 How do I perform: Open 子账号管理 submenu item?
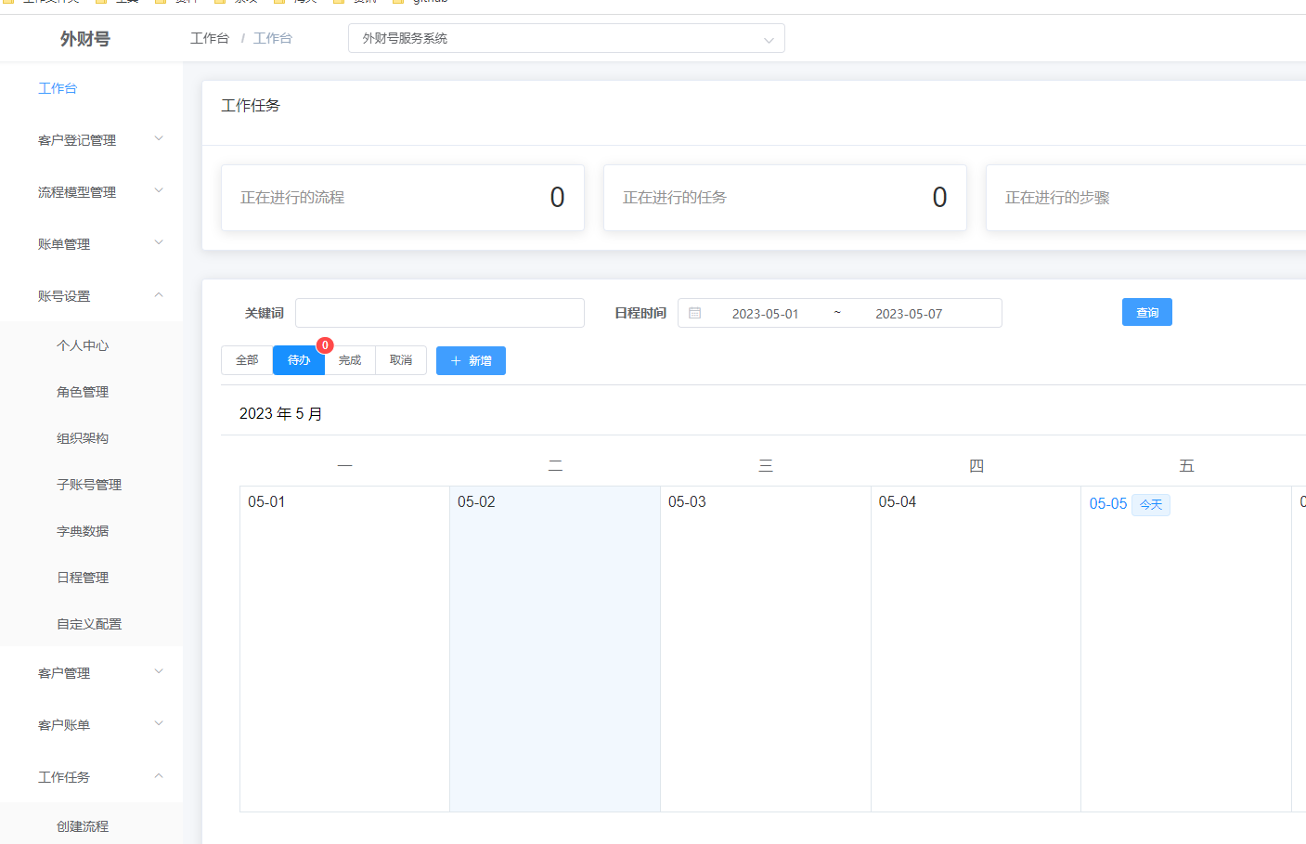[x=89, y=485]
